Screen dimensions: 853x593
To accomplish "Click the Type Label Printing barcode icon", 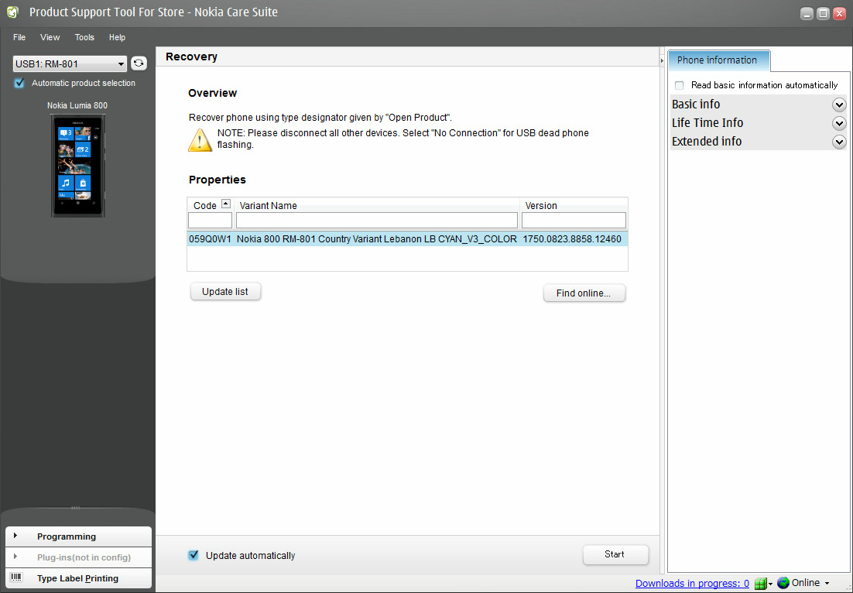I will (16, 578).
